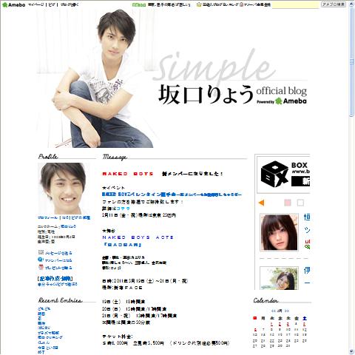Open the Ameblo search button at top right
This screenshot has height=355, width=355.
pyautogui.click(x=334, y=4)
